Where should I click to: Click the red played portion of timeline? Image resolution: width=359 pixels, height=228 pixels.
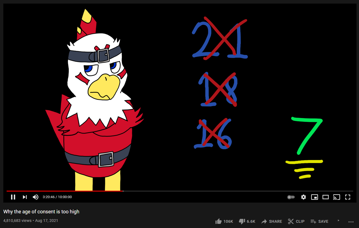65,191
